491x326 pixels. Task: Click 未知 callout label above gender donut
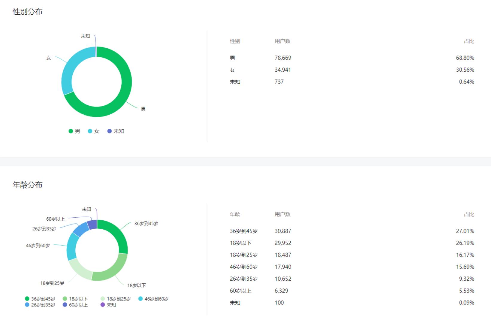click(x=85, y=36)
